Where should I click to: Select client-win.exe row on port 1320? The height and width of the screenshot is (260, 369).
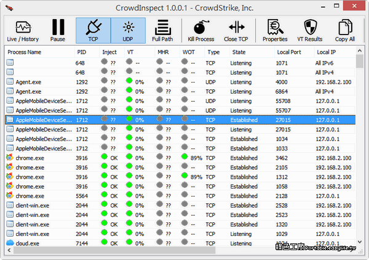pyautogui.click(x=180, y=224)
